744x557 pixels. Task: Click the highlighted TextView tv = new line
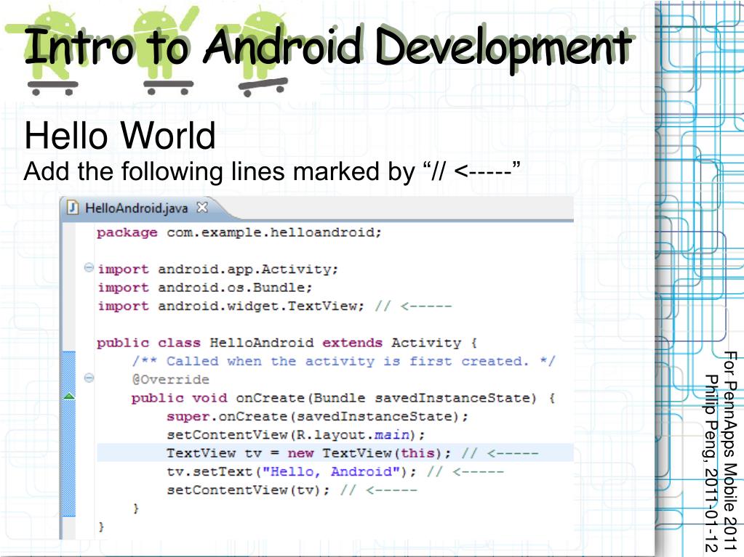(335, 453)
